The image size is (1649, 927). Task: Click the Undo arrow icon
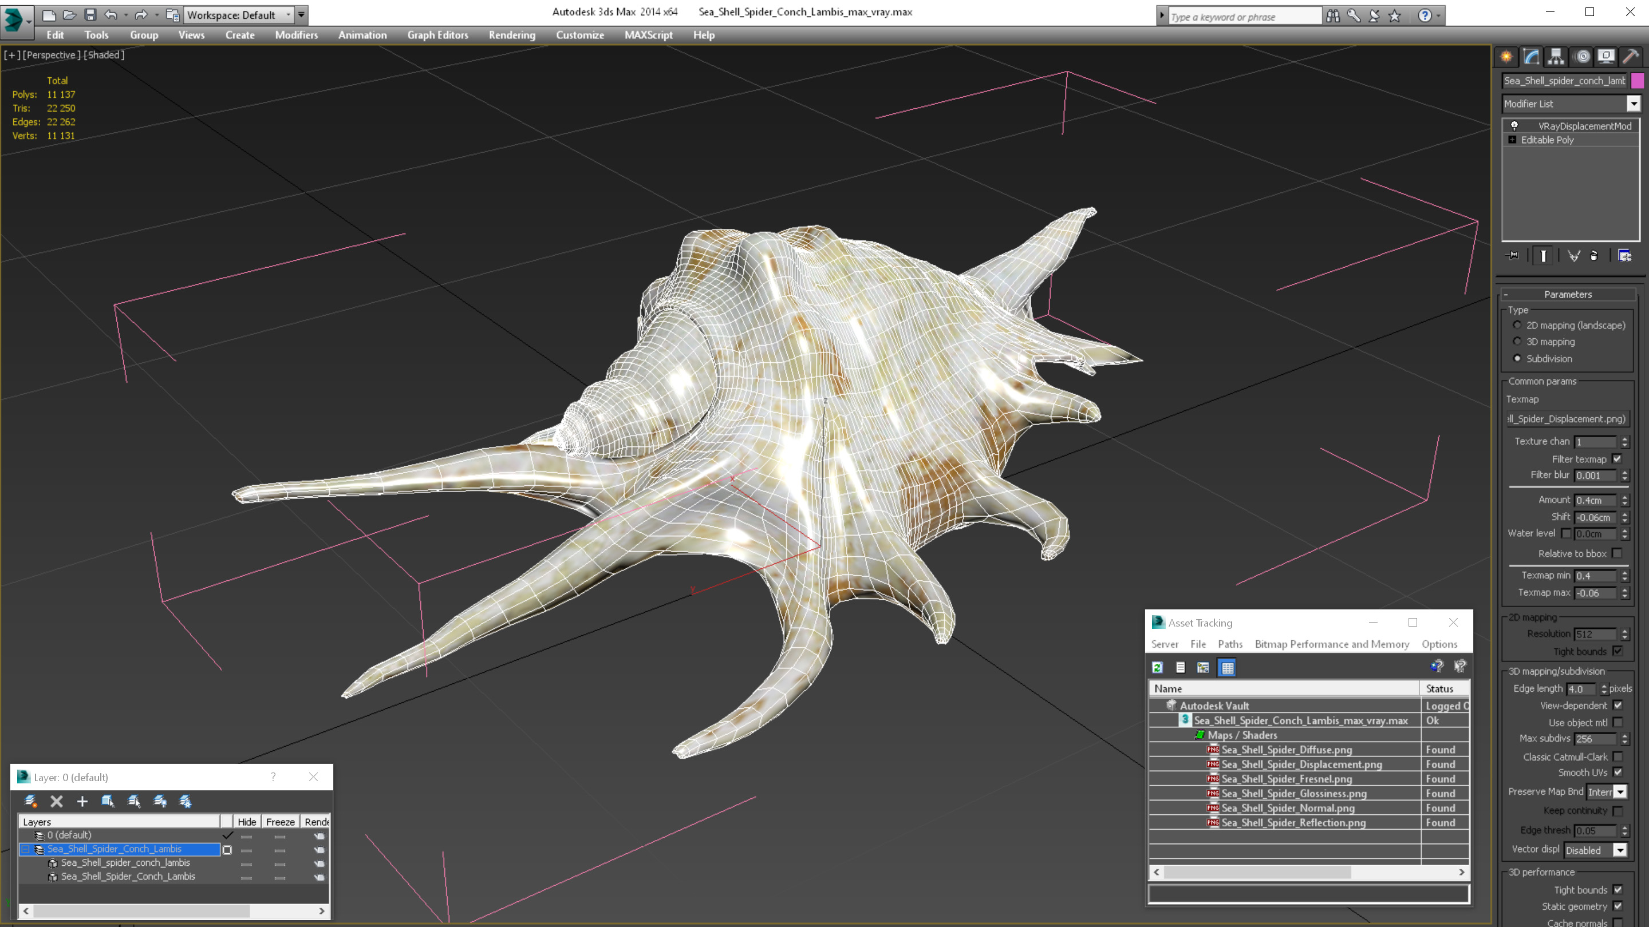(111, 15)
